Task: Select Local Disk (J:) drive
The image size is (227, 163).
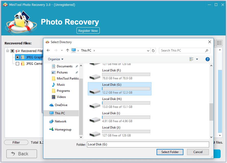Action: click(120, 132)
